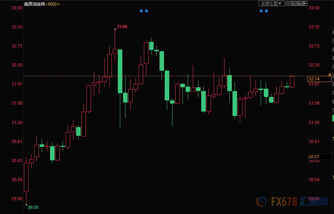Click the 29.55 low price annotation
This screenshot has width=334, height=214.
click(x=33, y=207)
